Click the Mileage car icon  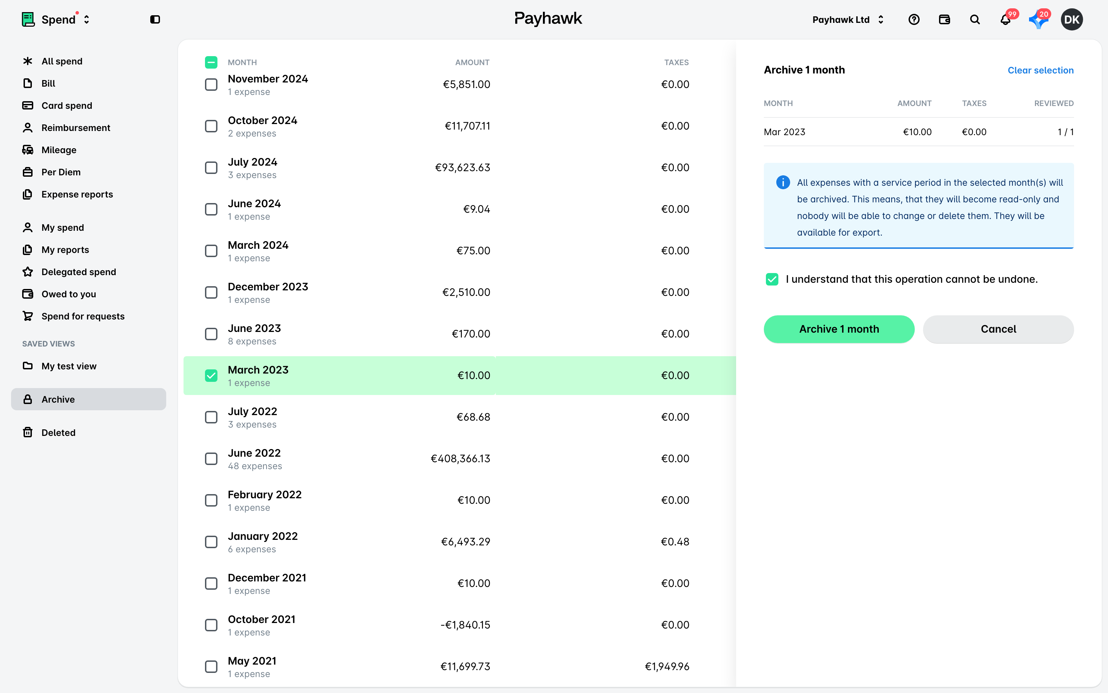click(x=27, y=150)
